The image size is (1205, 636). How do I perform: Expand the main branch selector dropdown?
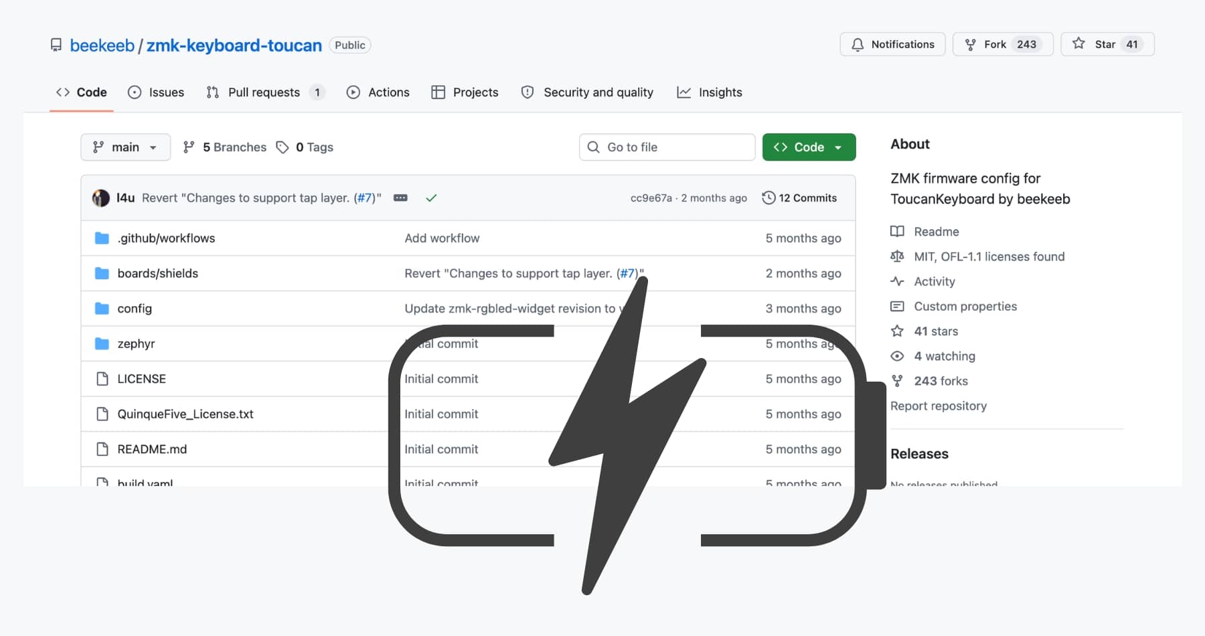(126, 147)
